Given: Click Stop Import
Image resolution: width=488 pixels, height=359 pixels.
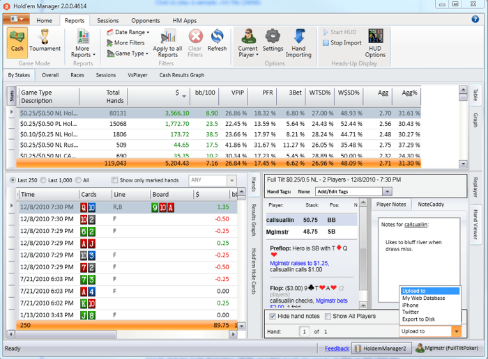Looking at the screenshot, I should (342, 42).
